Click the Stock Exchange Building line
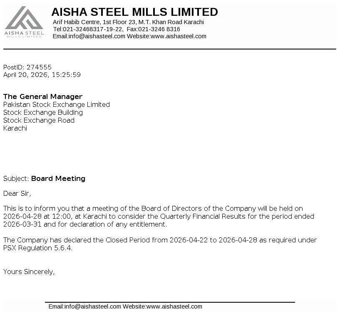Image resolution: width=340 pixels, height=316 pixels. (43, 112)
